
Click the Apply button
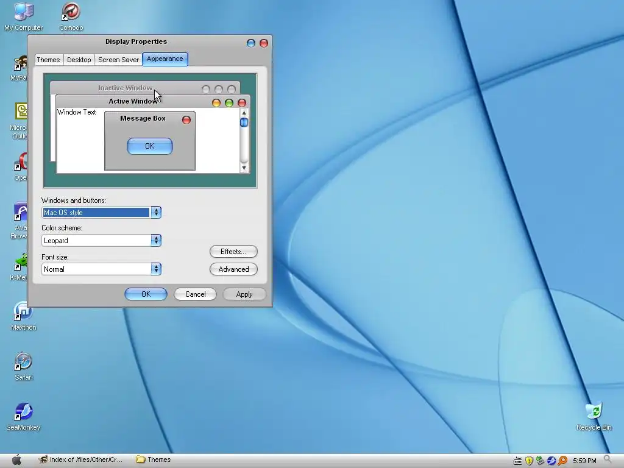coord(244,294)
